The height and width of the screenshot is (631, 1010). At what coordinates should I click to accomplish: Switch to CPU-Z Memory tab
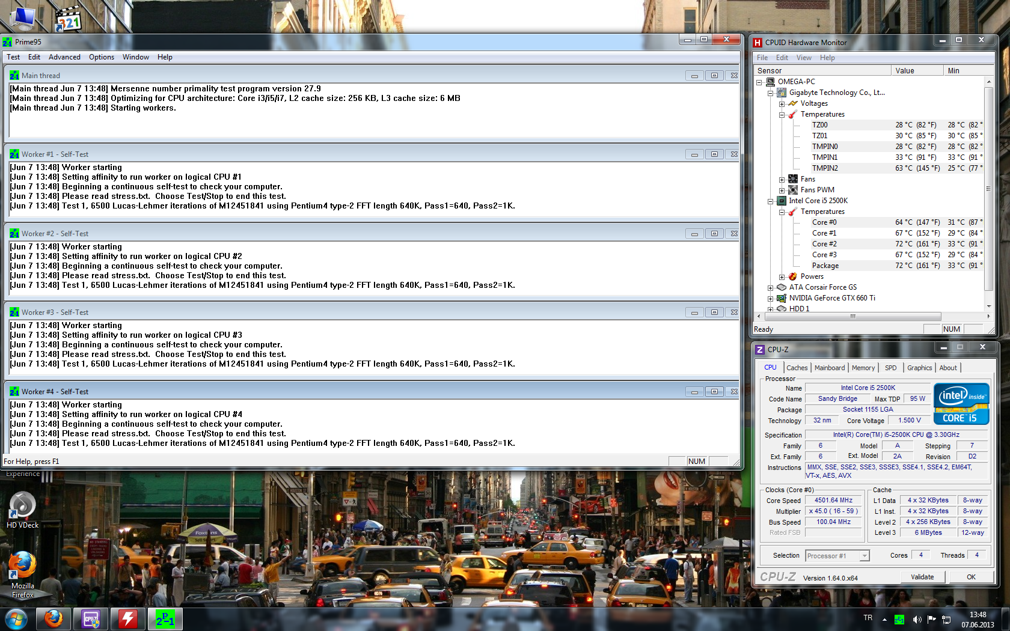pos(863,368)
